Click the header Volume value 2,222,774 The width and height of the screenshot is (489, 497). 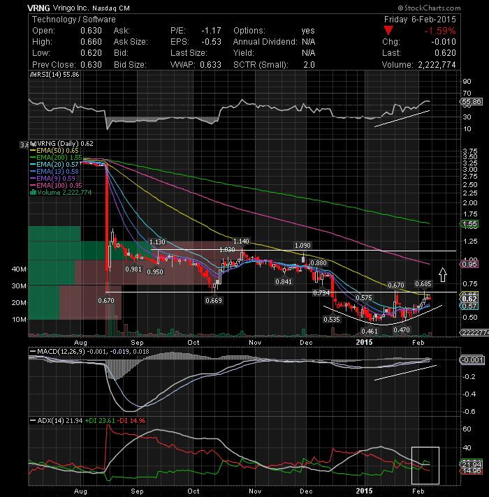[x=437, y=65]
